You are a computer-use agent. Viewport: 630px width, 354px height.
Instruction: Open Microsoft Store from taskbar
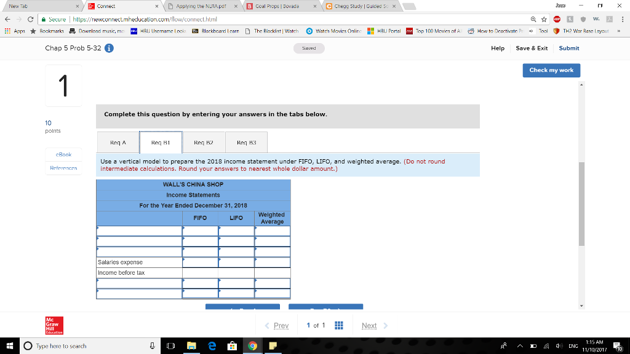tap(232, 345)
